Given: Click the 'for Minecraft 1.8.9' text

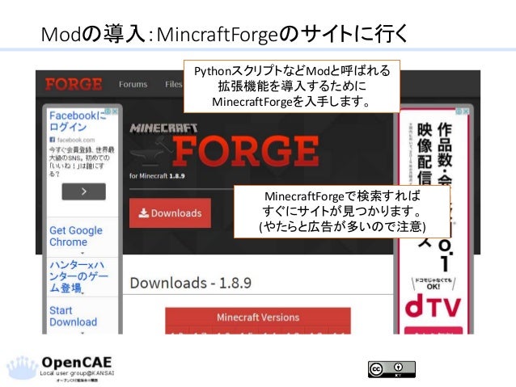Looking at the screenshot, I should pos(157,176).
